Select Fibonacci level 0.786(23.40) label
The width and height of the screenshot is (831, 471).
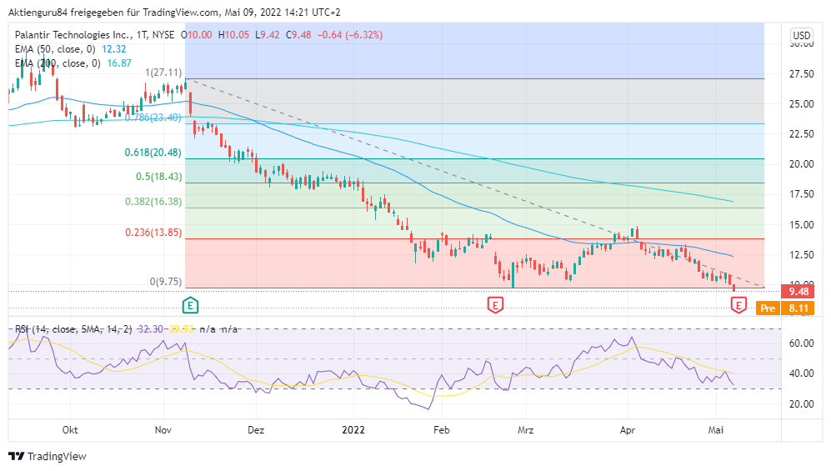click(x=153, y=118)
